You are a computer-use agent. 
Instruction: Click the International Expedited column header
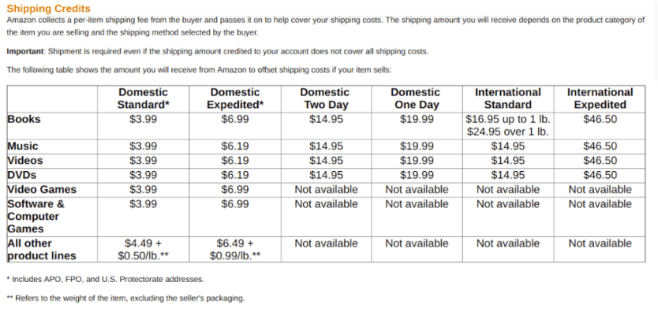(600, 99)
